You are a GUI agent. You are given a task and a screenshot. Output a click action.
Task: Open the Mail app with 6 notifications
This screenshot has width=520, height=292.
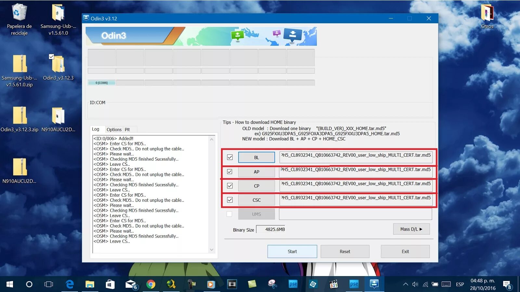pyautogui.click(x=131, y=284)
